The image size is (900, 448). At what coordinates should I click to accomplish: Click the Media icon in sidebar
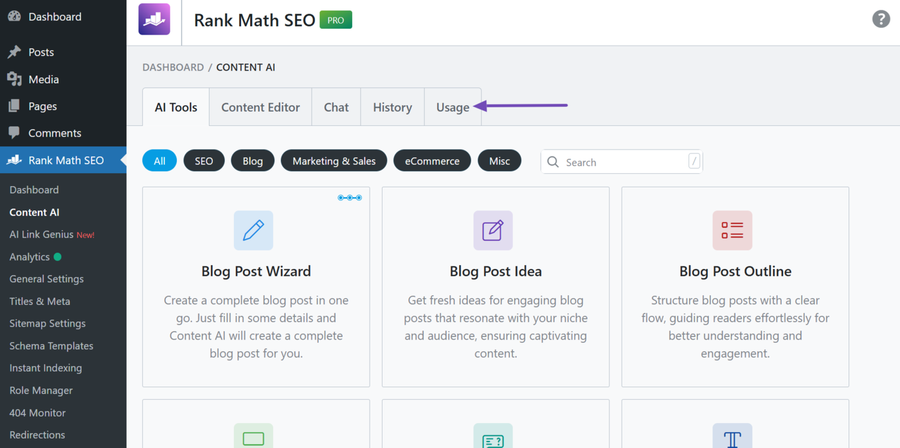pos(14,79)
